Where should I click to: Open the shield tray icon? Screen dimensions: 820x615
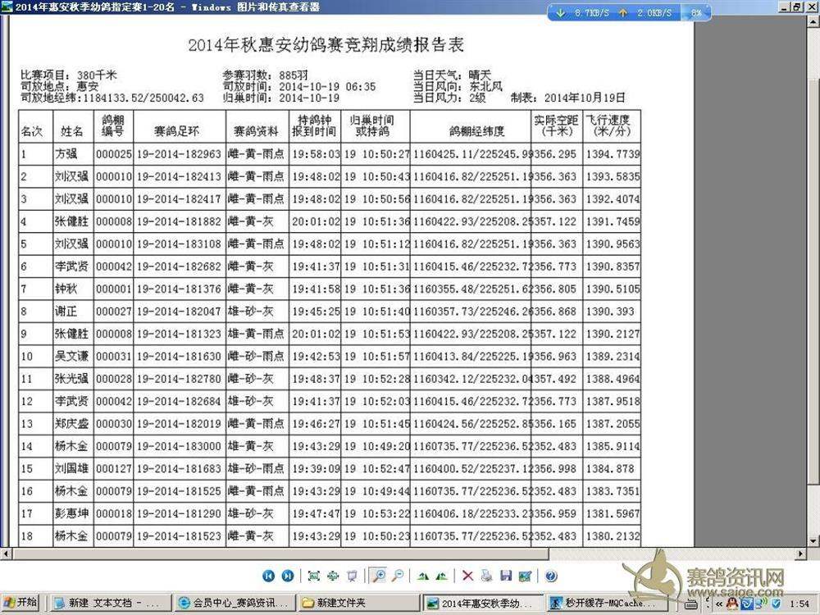[x=776, y=604]
